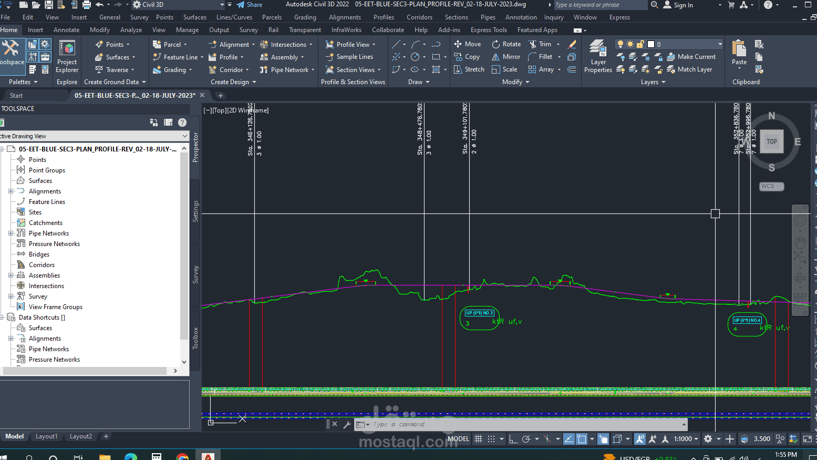Image resolution: width=817 pixels, height=460 pixels.
Task: Open the Corridors menu
Action: tap(419, 17)
